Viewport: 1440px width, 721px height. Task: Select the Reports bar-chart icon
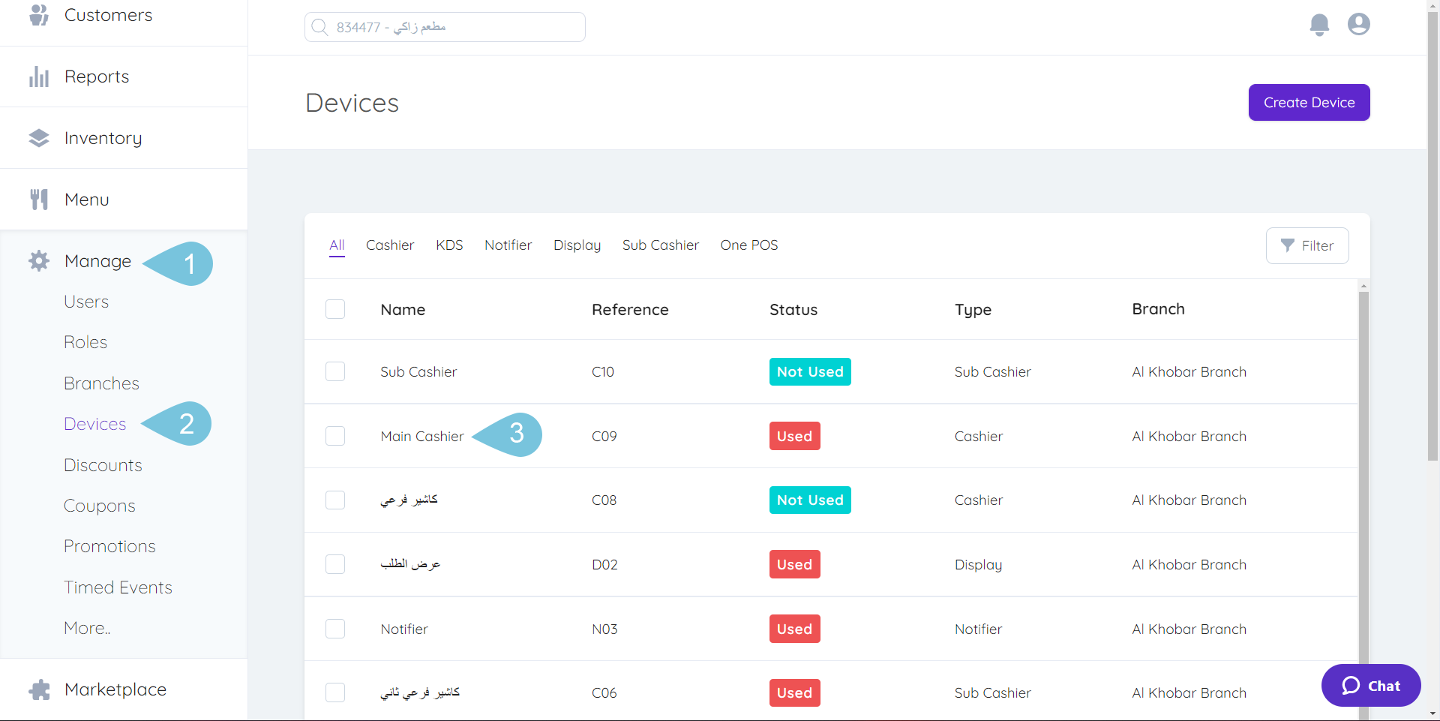click(38, 76)
